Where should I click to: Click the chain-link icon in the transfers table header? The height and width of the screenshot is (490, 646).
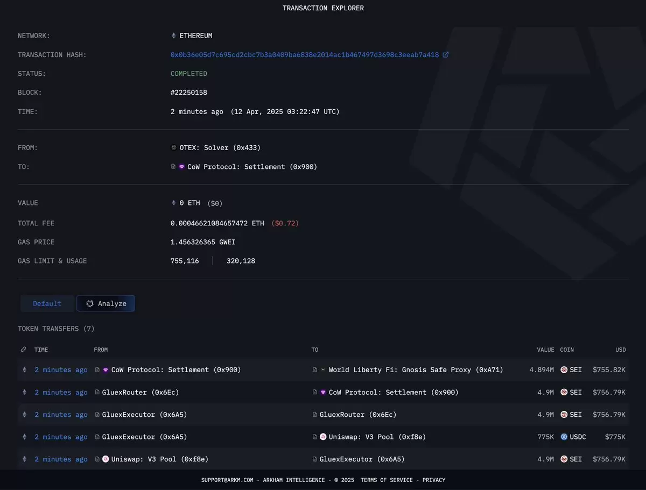coord(23,350)
